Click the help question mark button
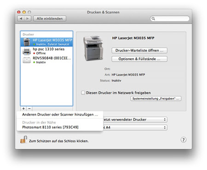This screenshot has height=170, width=207. pos(184,140)
